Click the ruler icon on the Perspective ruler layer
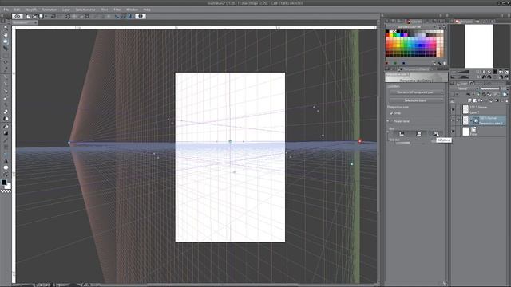 [476, 120]
